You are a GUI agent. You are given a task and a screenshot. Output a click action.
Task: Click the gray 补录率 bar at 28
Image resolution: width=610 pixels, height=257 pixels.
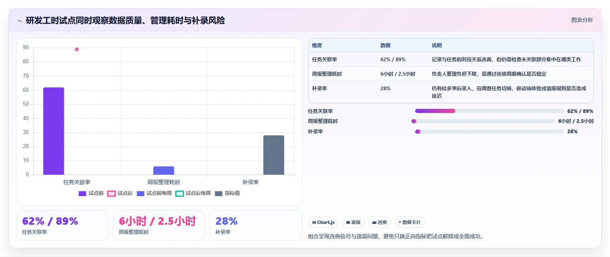[274, 155]
